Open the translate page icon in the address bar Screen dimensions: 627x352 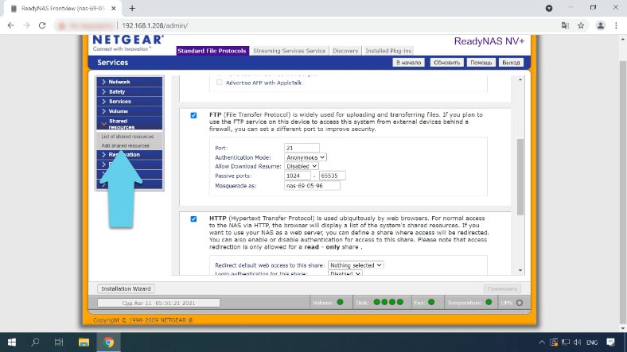tap(565, 25)
